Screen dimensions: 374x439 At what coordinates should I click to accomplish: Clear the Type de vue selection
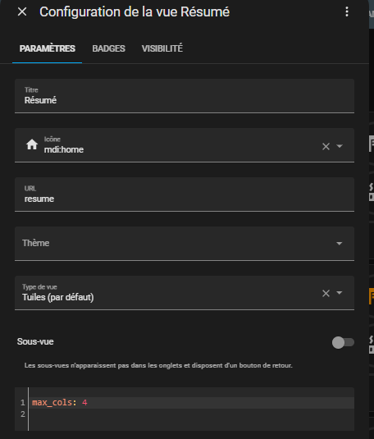click(x=326, y=293)
